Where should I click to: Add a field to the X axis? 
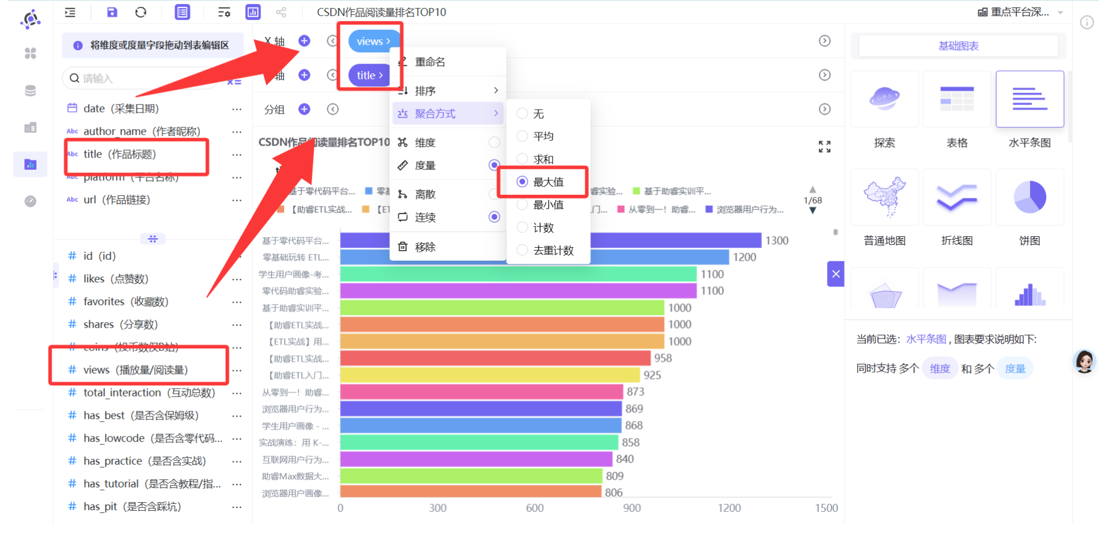pos(305,41)
